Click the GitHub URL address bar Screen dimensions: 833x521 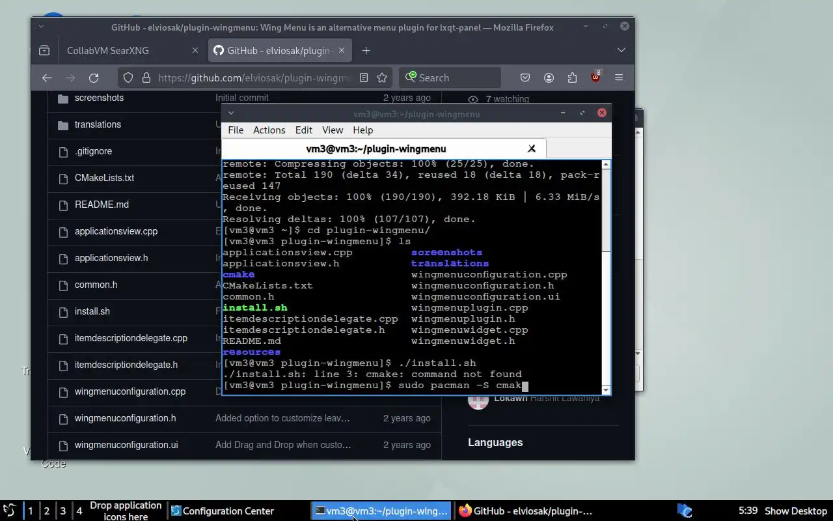(x=254, y=77)
